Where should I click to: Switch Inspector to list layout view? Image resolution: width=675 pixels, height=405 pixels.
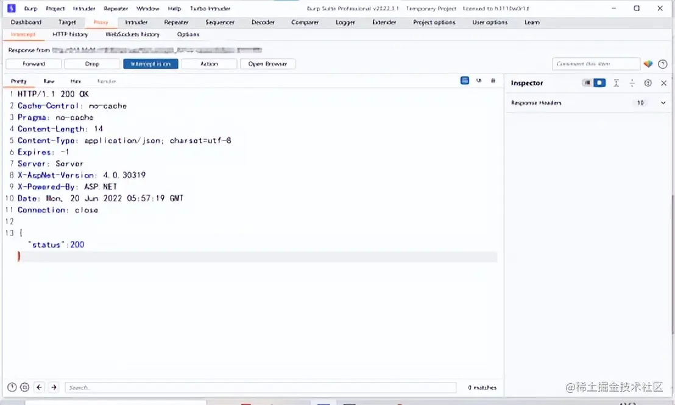click(x=587, y=83)
